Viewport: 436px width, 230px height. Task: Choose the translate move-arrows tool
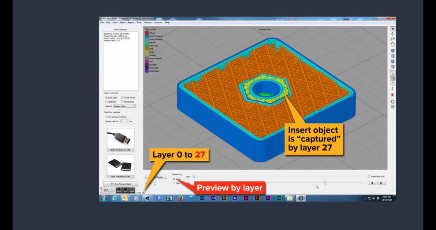tap(392, 34)
